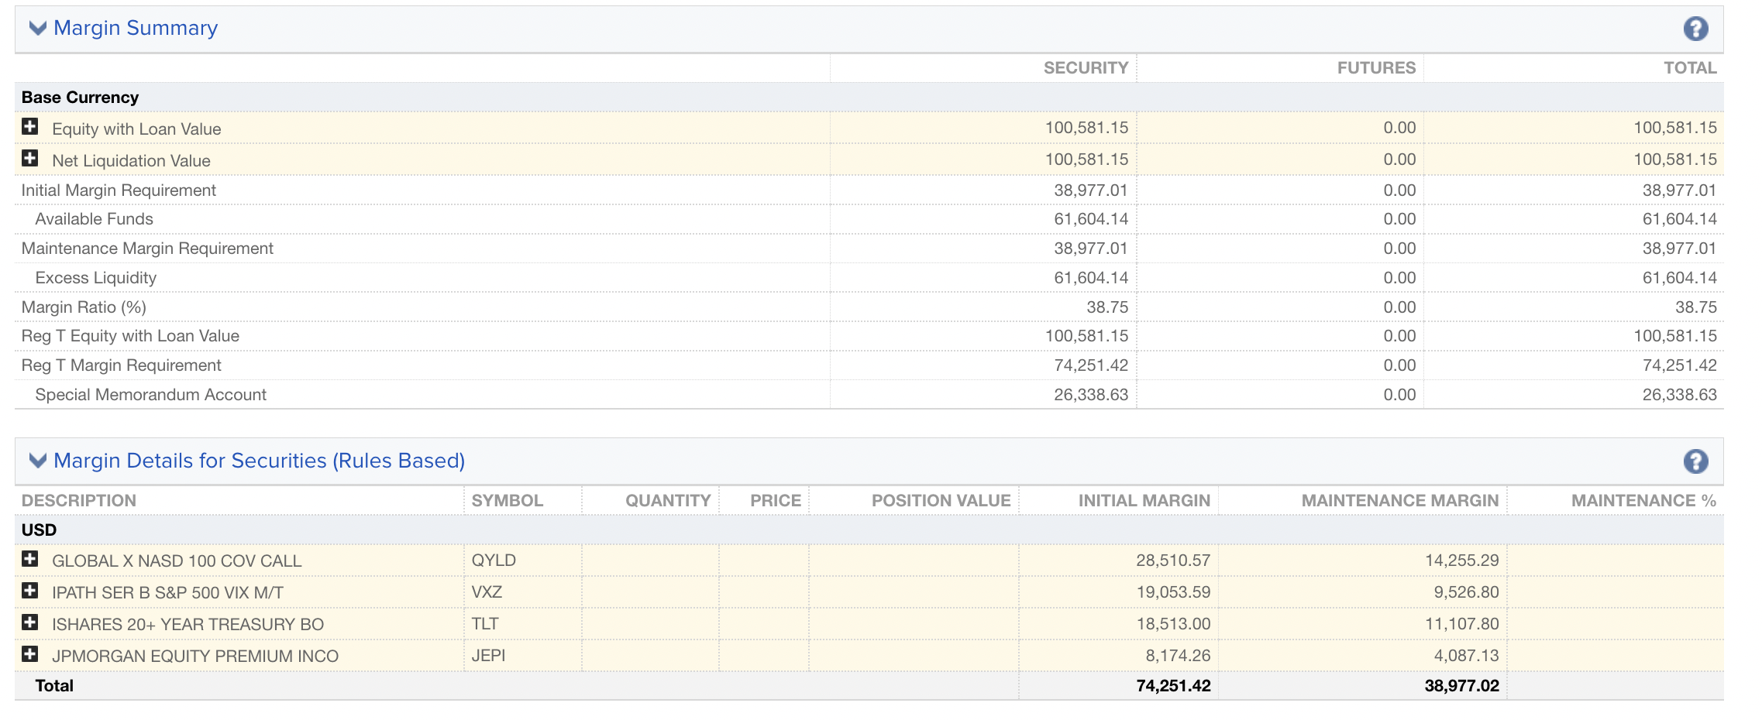Click the MAINTENANCE MARGIN column header
This screenshot has width=1762, height=720.
1399,501
